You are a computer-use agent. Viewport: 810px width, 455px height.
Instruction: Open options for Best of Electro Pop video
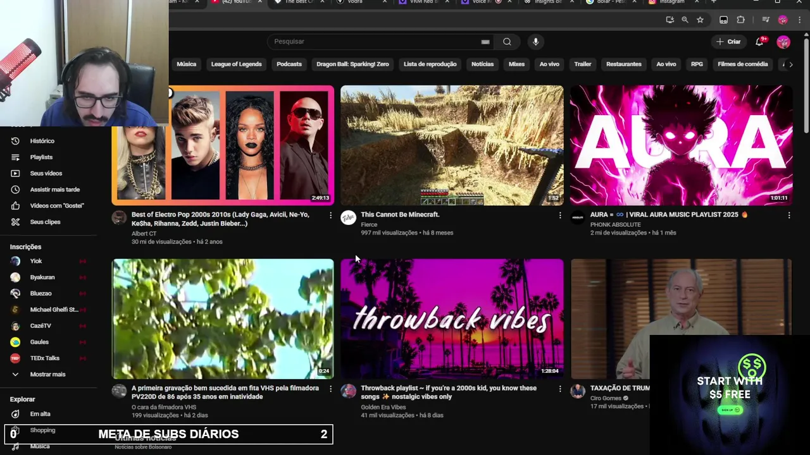pos(330,215)
